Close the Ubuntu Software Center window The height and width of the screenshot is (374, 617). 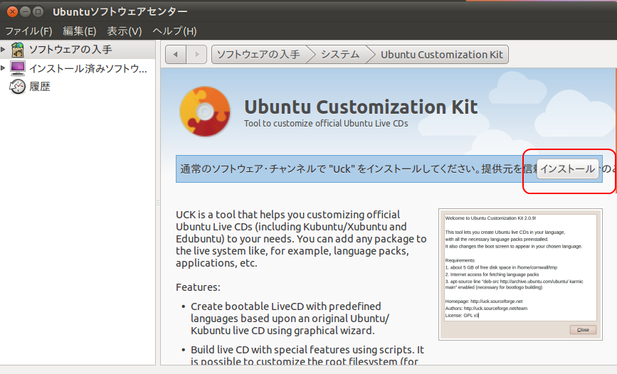[12, 11]
